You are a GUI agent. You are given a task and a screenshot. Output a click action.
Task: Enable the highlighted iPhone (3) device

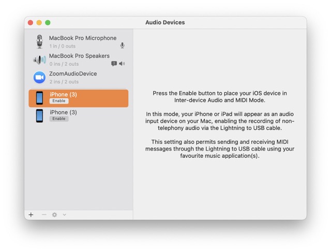pos(59,101)
